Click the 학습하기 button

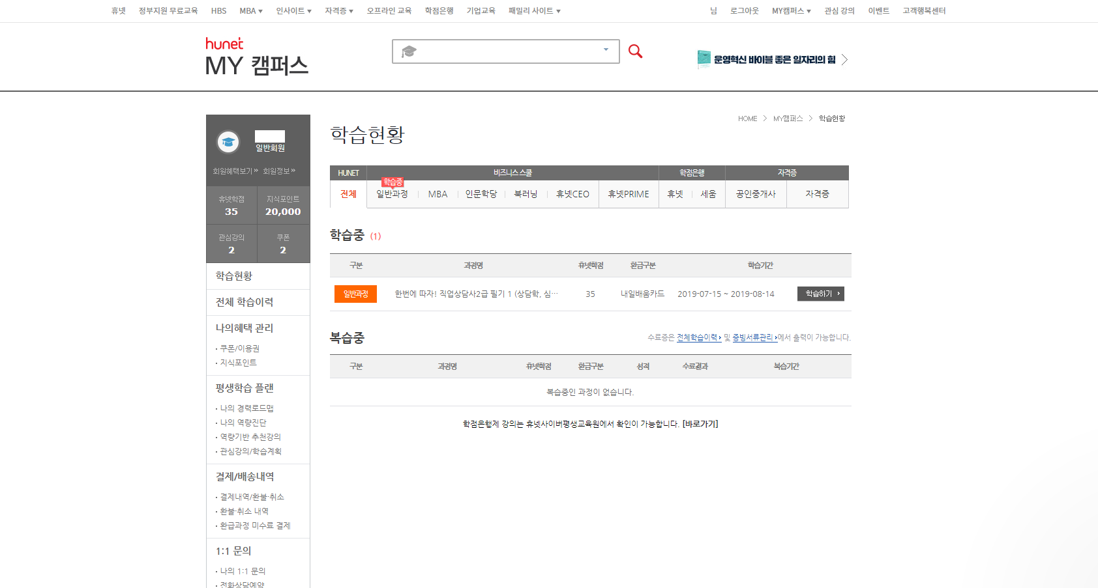(821, 294)
